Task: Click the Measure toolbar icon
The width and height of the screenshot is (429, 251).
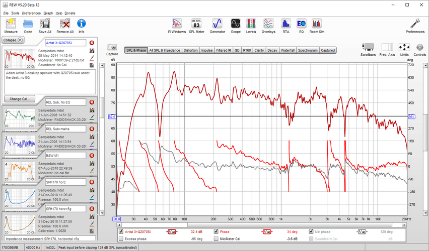Action: coord(11,25)
